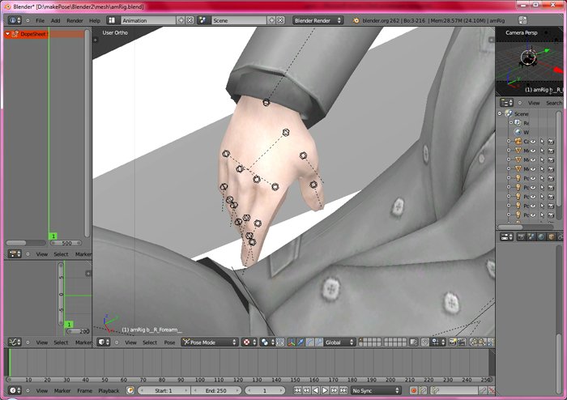
Task: Paste the pose from buffer
Action: tap(482, 343)
